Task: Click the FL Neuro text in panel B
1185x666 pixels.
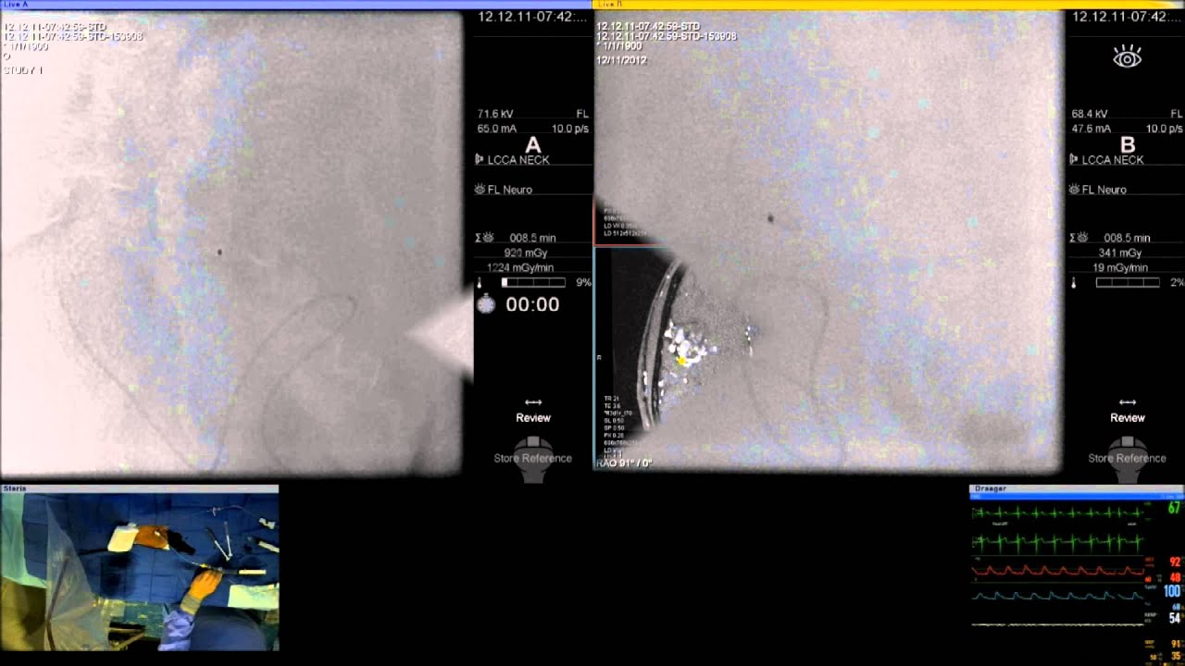Action: (x=1104, y=190)
